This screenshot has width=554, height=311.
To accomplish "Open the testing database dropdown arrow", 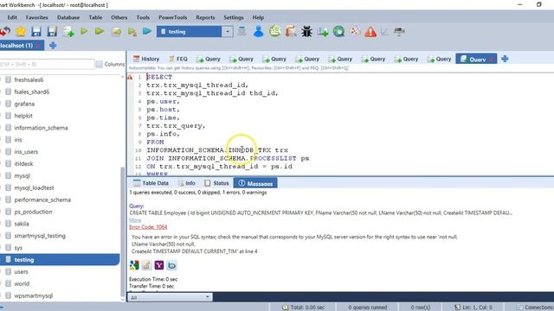I will [x=228, y=32].
